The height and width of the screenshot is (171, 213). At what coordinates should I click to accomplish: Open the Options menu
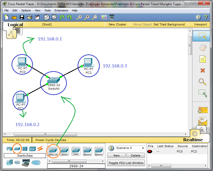26,10
